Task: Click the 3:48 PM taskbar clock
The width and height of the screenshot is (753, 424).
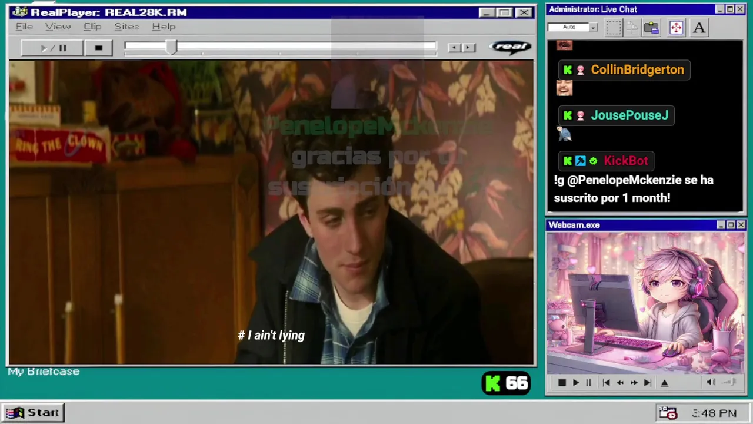Action: (714, 413)
